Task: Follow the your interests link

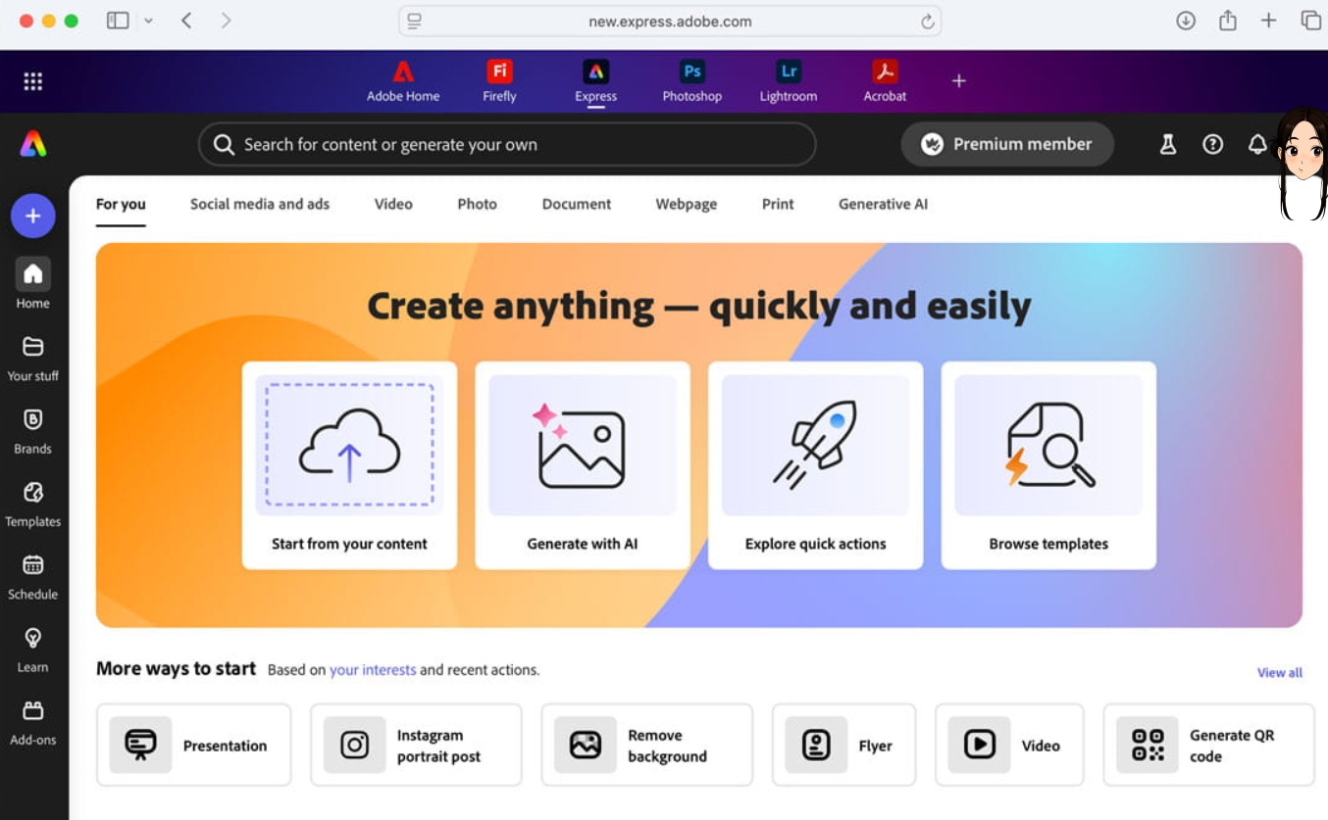Action: [x=373, y=670]
